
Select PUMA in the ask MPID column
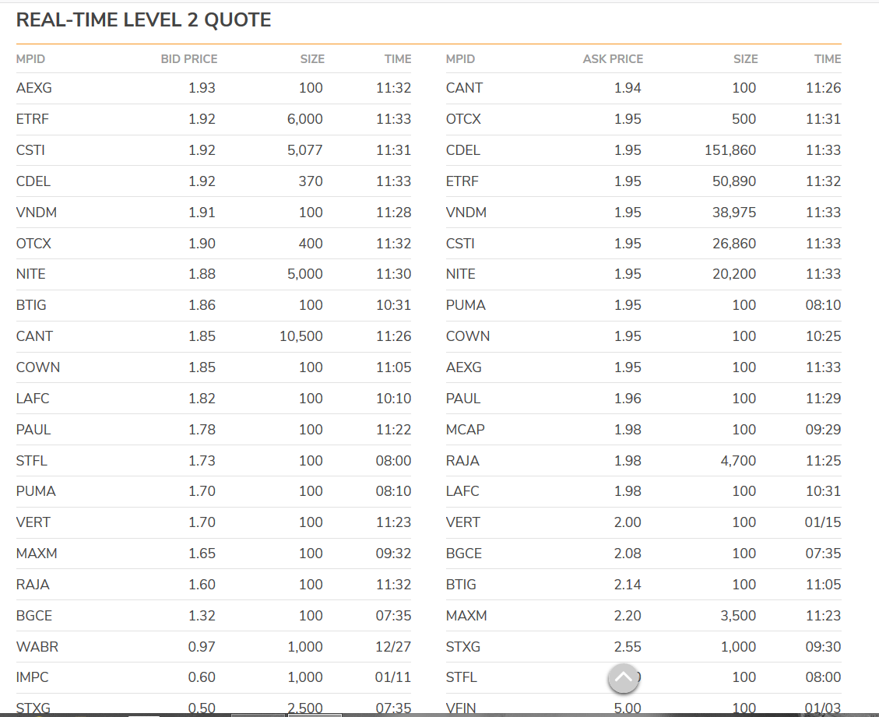tap(466, 305)
